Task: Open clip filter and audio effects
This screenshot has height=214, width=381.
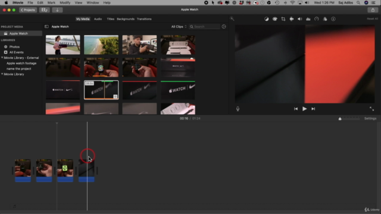Action: tap(325, 19)
